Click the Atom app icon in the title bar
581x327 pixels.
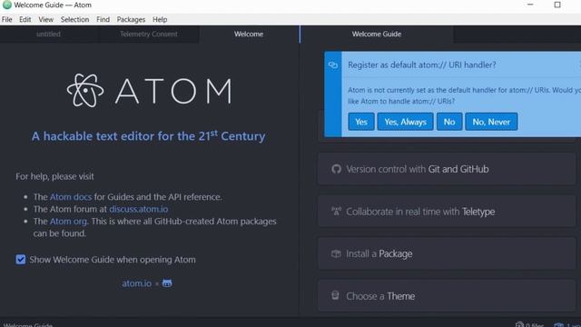click(x=6, y=5)
